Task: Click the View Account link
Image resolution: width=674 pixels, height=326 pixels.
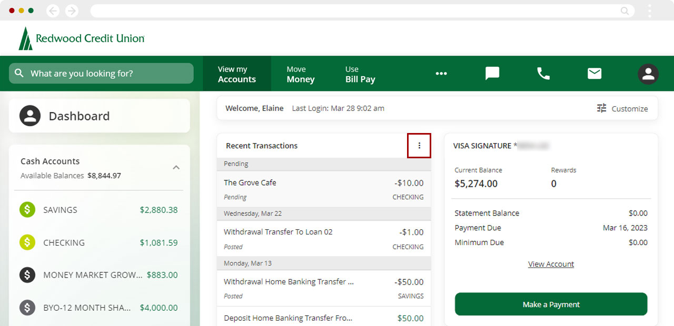Action: 551,264
